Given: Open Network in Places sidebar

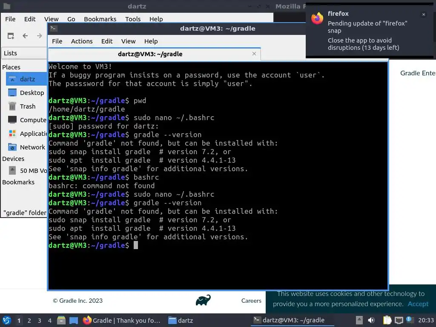Looking at the screenshot, I should click(26, 147).
